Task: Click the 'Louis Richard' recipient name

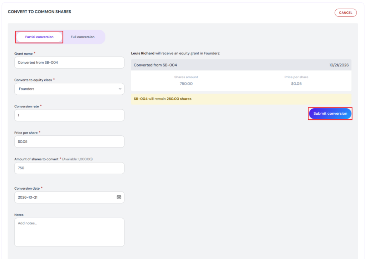Action: click(143, 53)
